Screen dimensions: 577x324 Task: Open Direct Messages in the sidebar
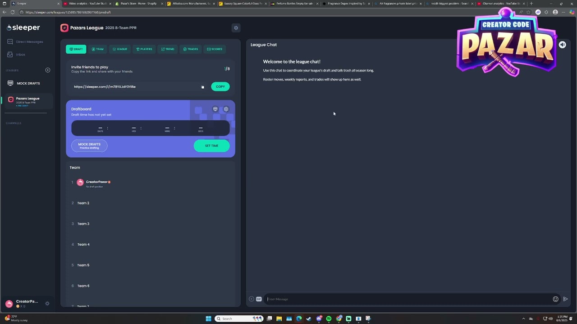(26, 42)
